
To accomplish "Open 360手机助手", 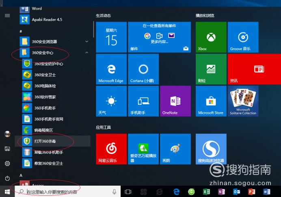I will click(53, 108).
